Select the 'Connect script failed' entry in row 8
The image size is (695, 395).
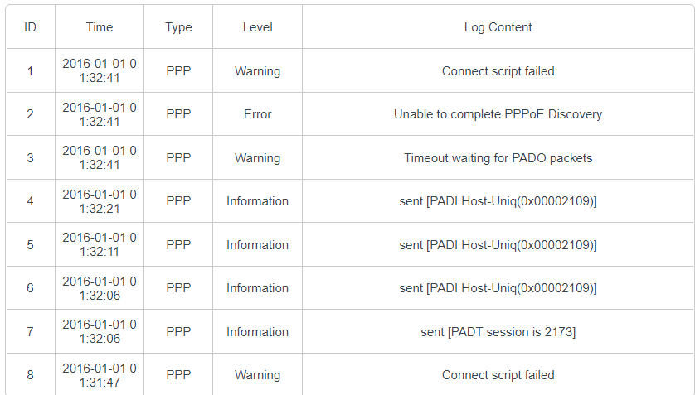[x=498, y=375]
